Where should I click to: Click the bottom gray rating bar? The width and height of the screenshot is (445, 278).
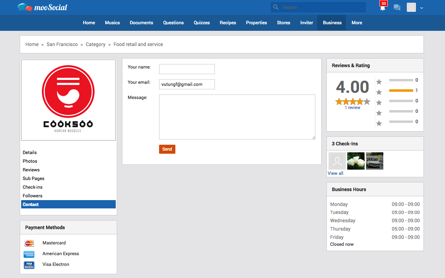[401, 122]
